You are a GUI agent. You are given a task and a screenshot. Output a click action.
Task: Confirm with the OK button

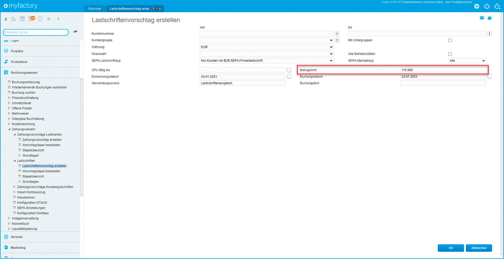pos(451,248)
